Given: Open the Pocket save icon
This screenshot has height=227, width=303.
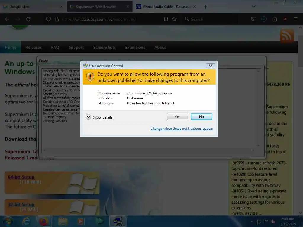Looking at the screenshot, I should [x=253, y=19].
